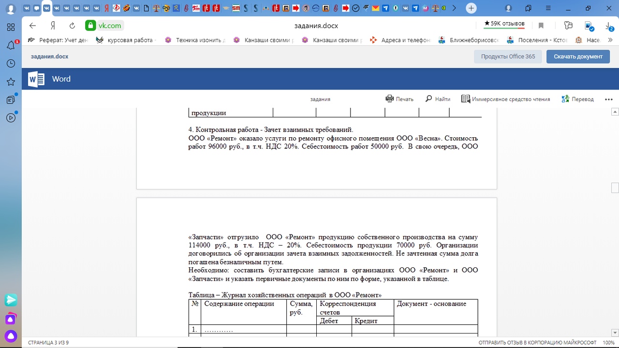Open browsing history clock icon

(x=11, y=64)
